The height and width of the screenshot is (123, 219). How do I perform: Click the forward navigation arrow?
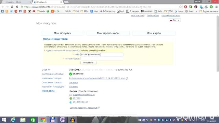(x=8, y=7)
